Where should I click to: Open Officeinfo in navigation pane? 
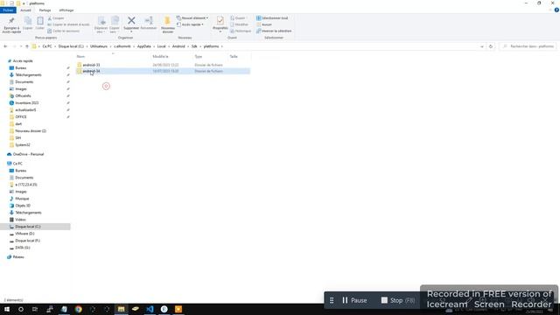click(x=23, y=95)
